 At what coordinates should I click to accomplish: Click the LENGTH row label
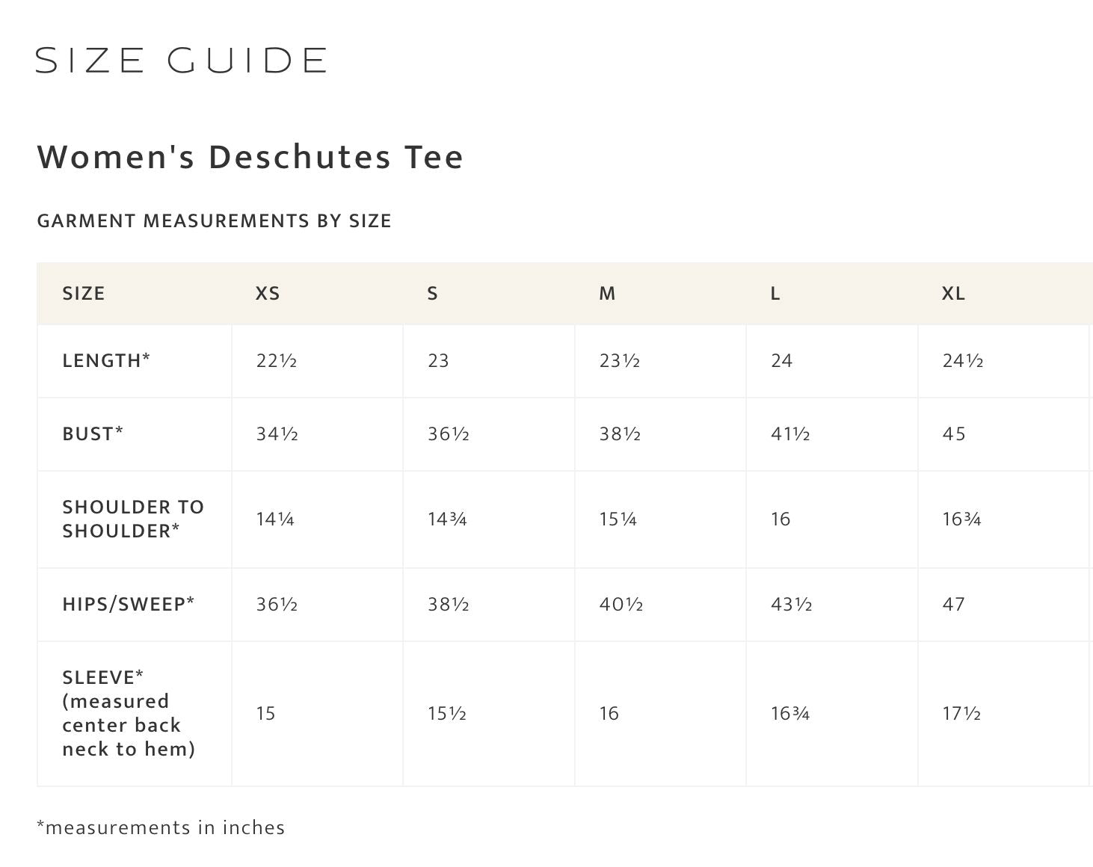click(x=106, y=361)
